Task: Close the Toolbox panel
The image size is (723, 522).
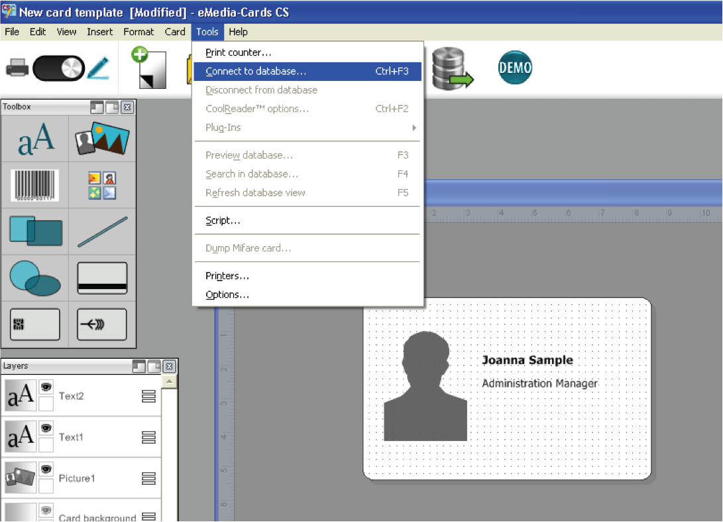Action: click(127, 107)
